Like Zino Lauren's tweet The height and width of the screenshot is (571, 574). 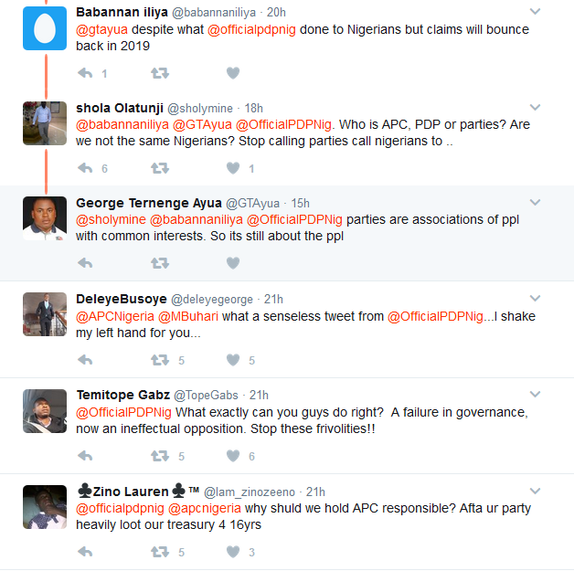[x=233, y=552]
